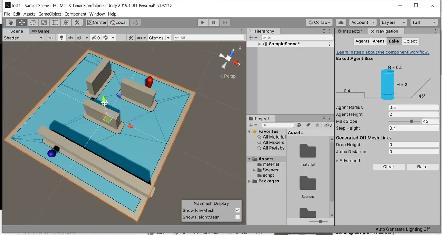
Task: Open the Collab dropdown
Action: click(319, 22)
